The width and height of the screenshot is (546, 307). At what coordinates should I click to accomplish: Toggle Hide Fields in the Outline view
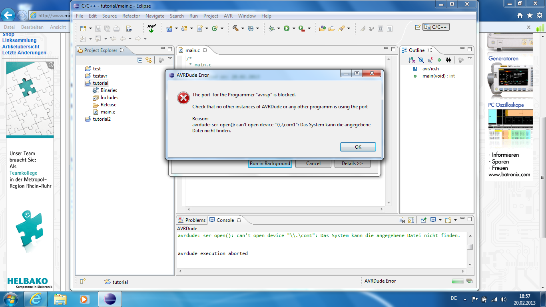pyautogui.click(x=421, y=60)
